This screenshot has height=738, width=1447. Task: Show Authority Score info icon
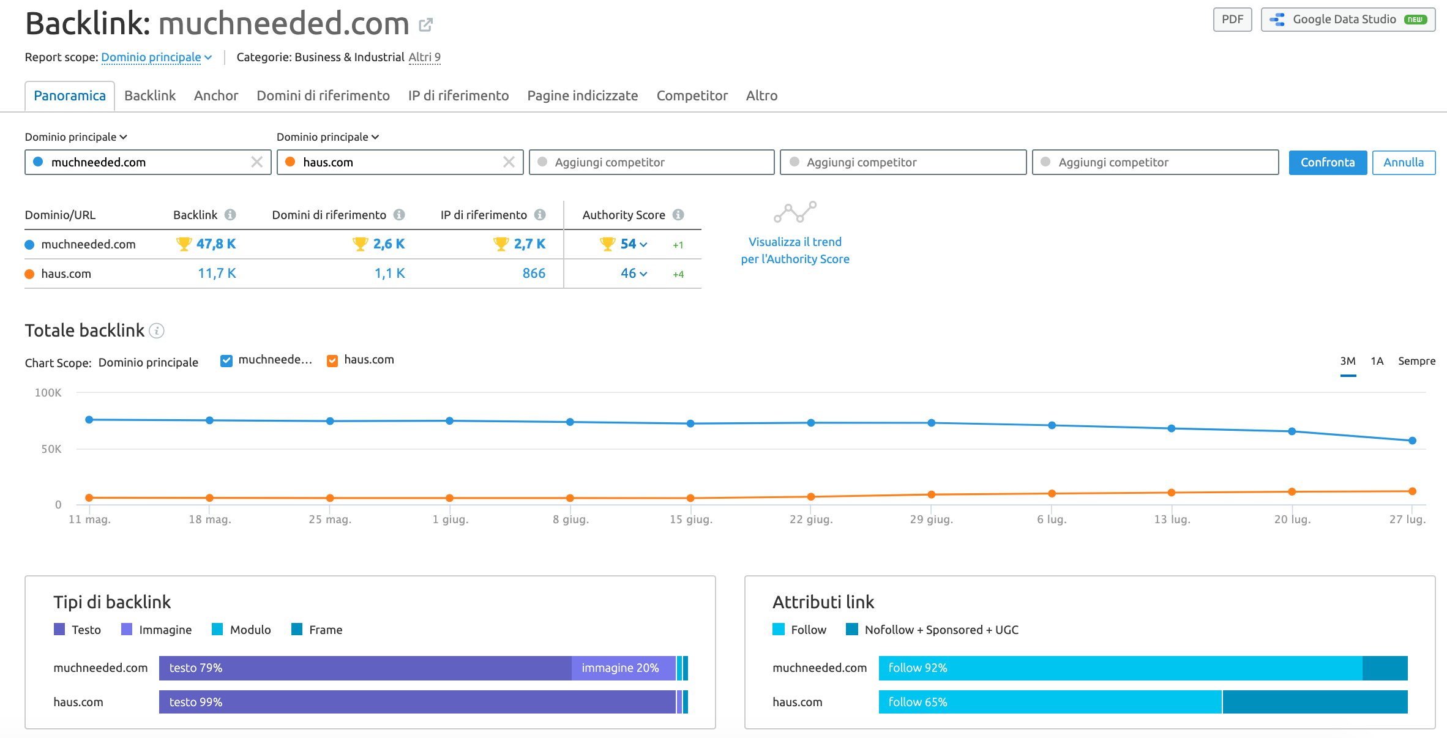tap(678, 215)
